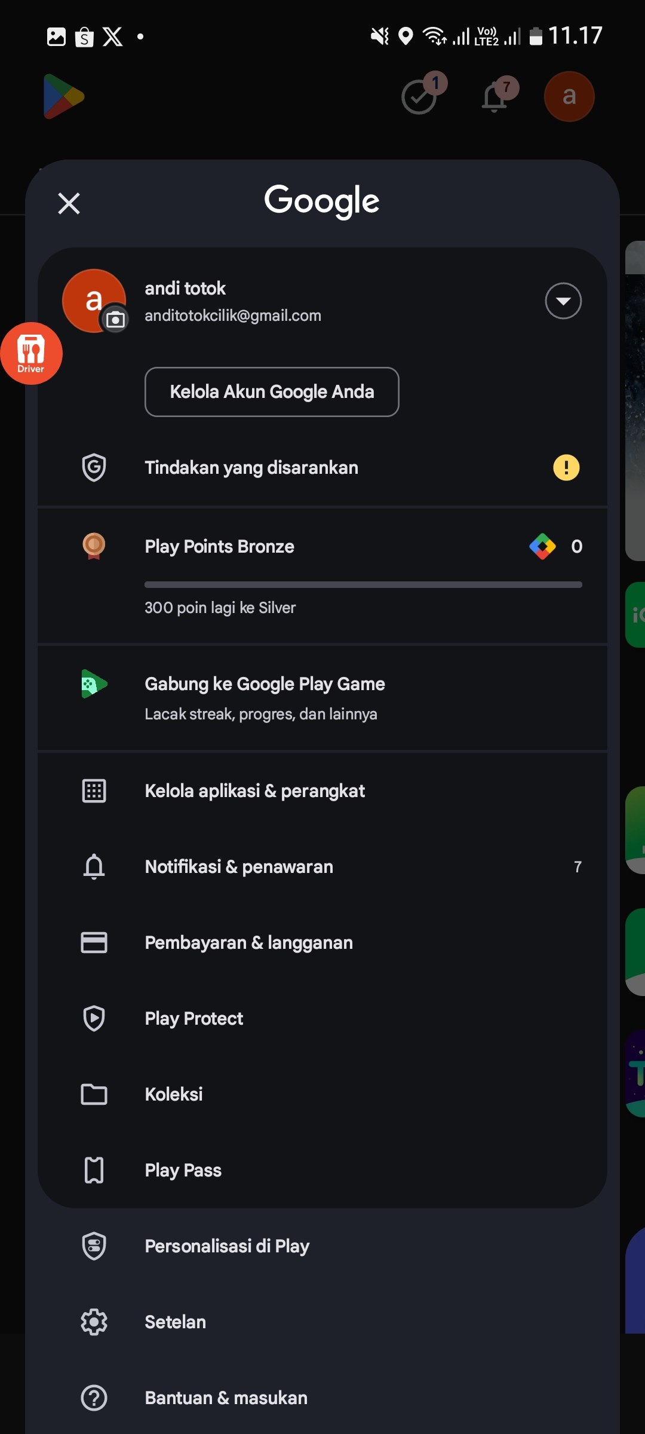Tap the Play Points progress bar
The height and width of the screenshot is (1434, 645).
tap(363, 584)
